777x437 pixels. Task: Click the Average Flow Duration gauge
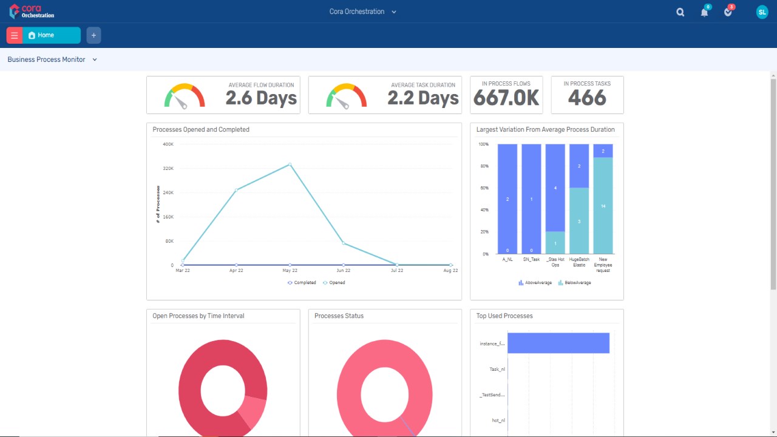coord(185,97)
